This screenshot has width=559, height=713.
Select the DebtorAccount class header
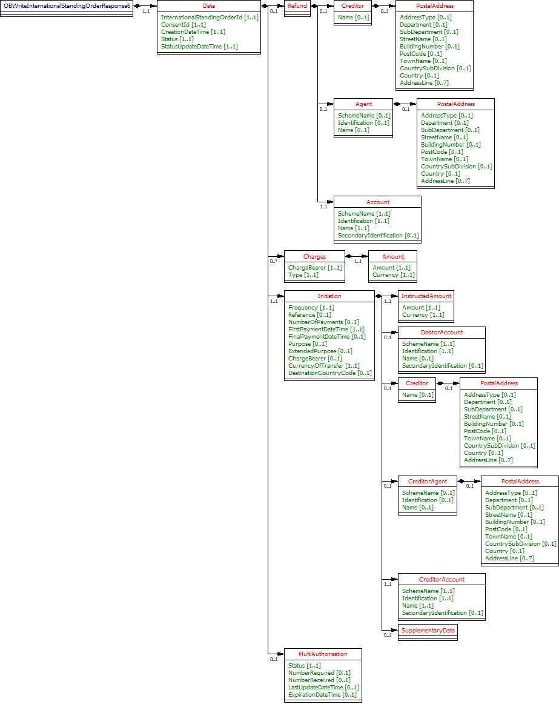441,332
